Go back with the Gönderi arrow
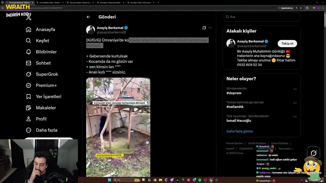Viewport: 326px width, 183px height. click(88, 17)
